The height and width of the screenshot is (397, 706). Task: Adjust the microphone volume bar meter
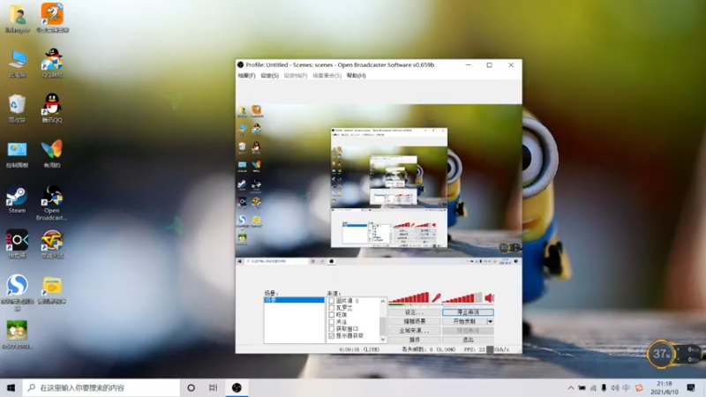(409, 297)
